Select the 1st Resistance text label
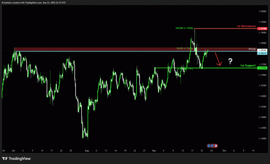 tap(245, 26)
